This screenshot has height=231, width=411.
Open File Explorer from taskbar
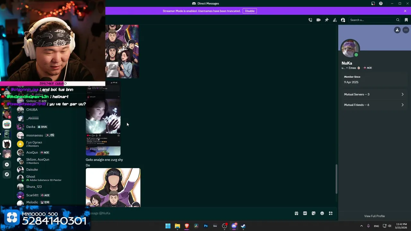coord(177,226)
